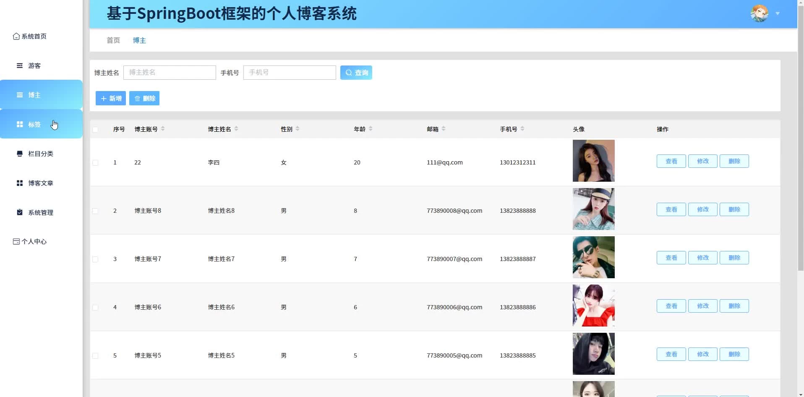Check the checkbox for row 1 李四

tap(95, 163)
